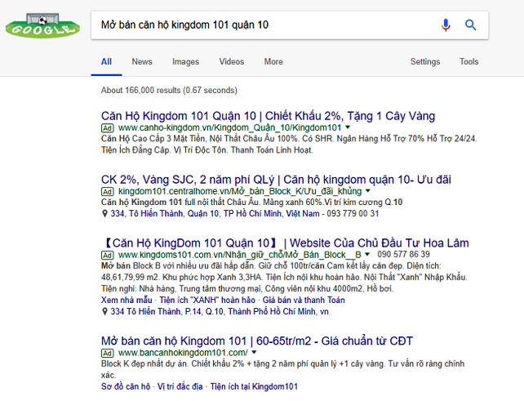This screenshot has width=524, height=401.
Task: Select the All results tab
Action: click(106, 61)
